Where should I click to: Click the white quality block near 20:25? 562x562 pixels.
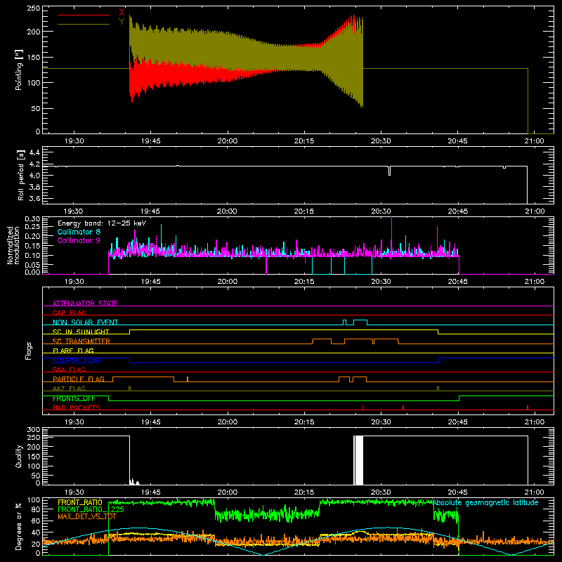click(358, 460)
